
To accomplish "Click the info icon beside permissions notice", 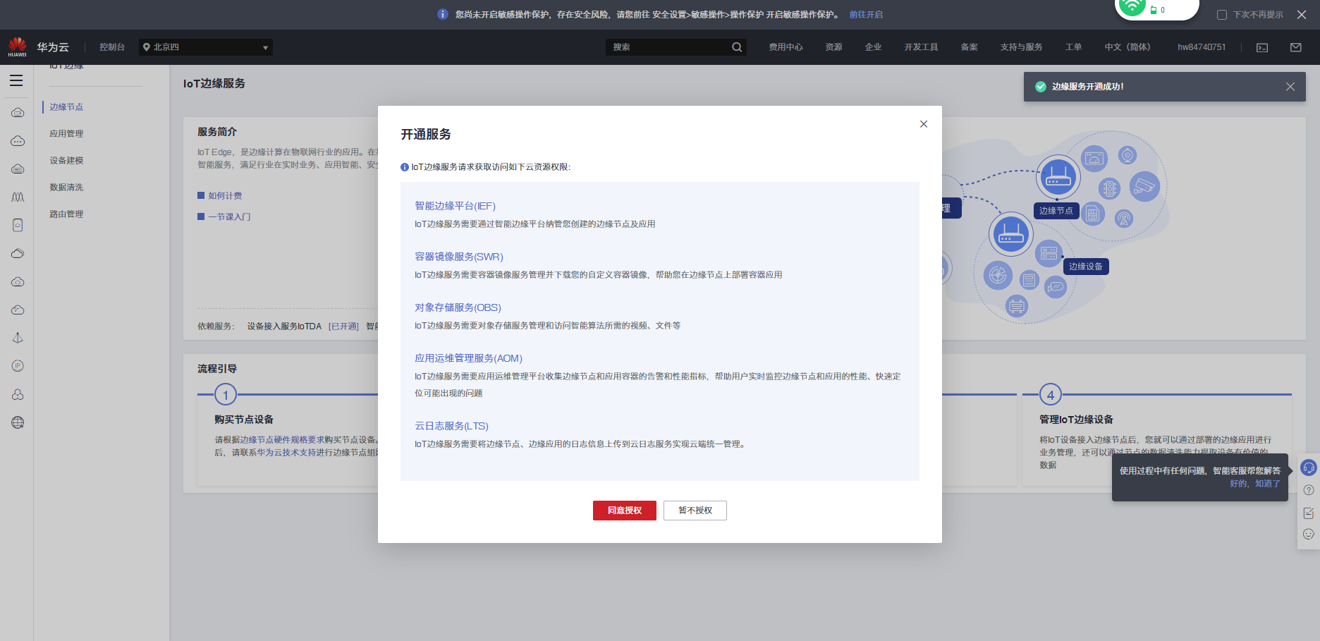I will [405, 167].
